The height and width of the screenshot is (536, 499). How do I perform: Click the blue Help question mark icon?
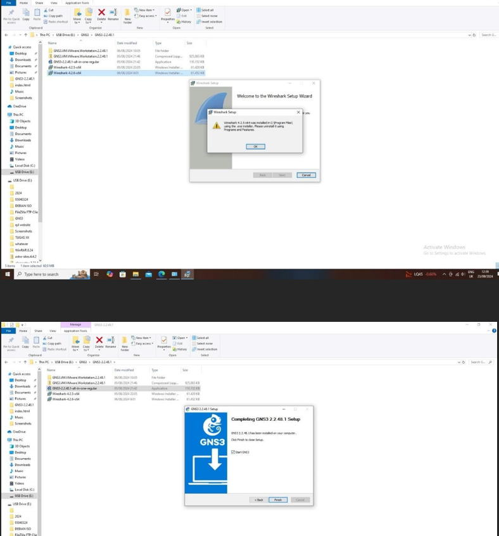494,331
